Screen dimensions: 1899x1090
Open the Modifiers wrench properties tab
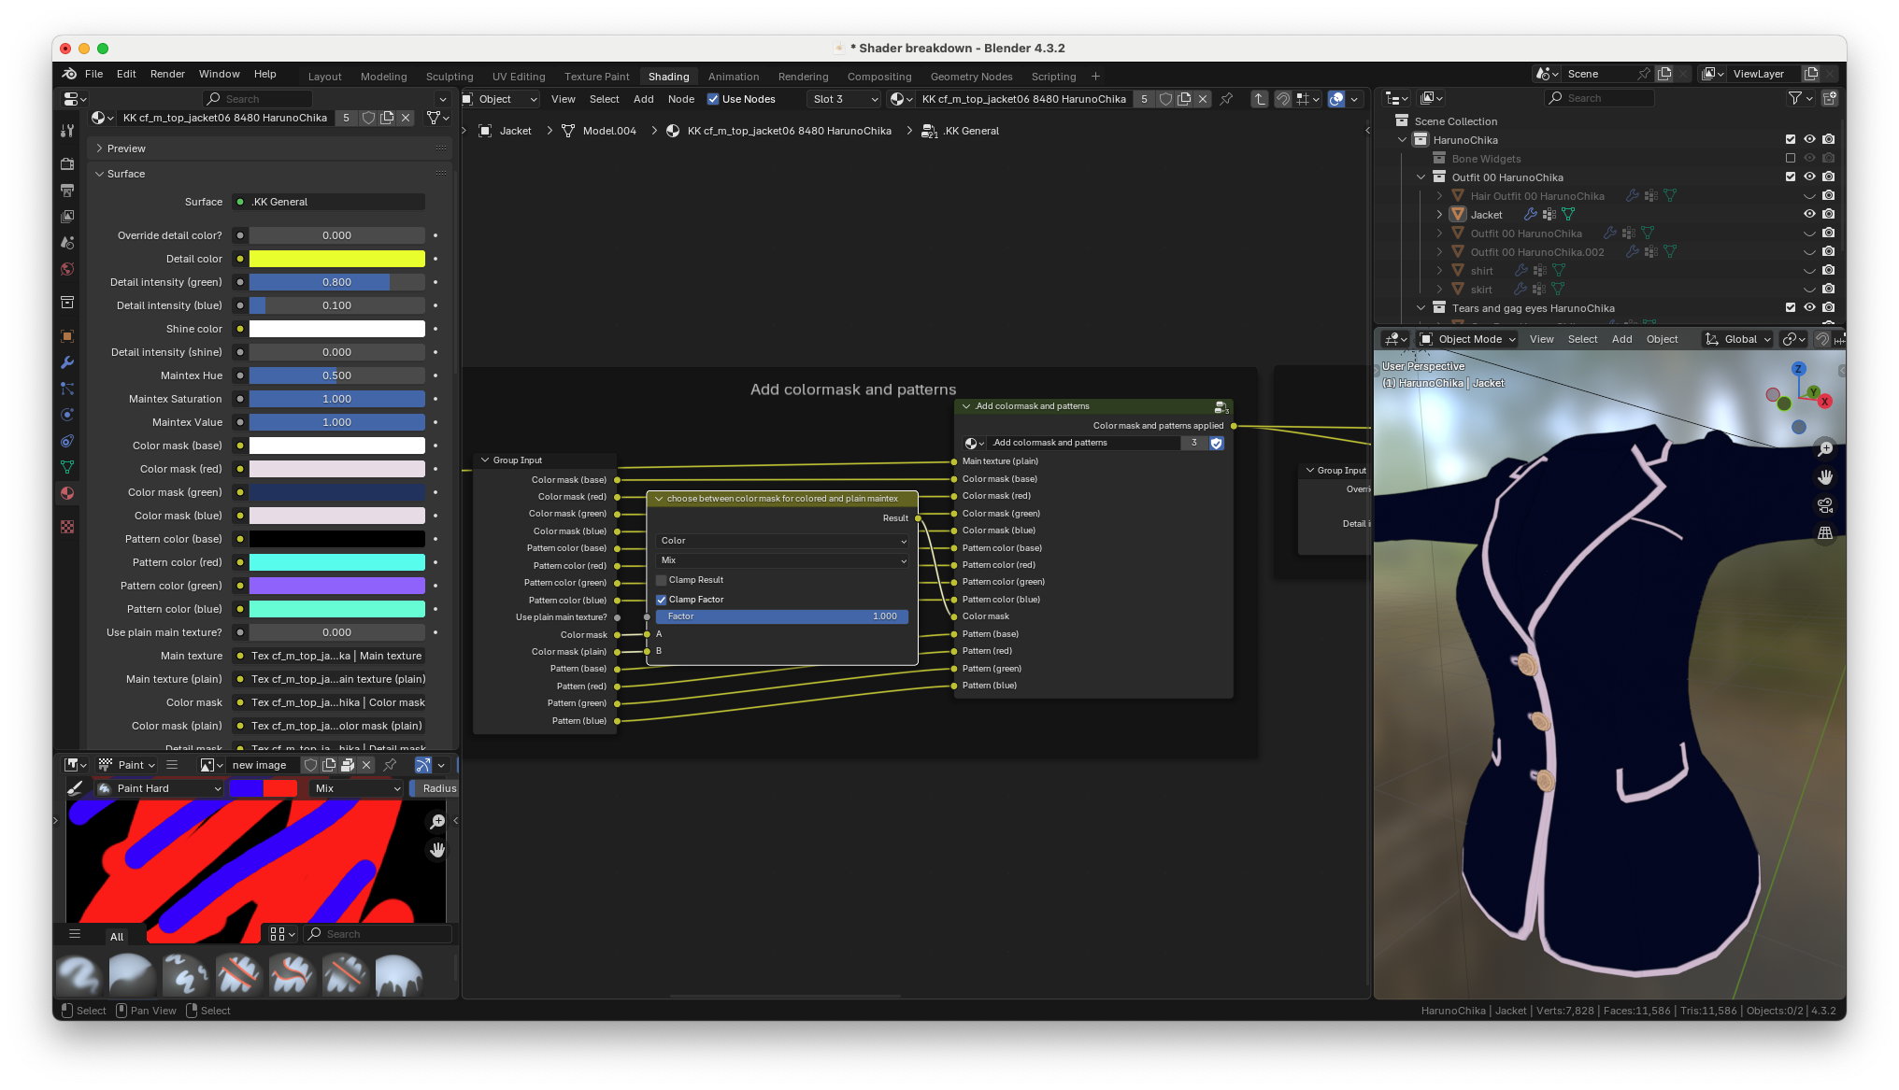point(67,362)
